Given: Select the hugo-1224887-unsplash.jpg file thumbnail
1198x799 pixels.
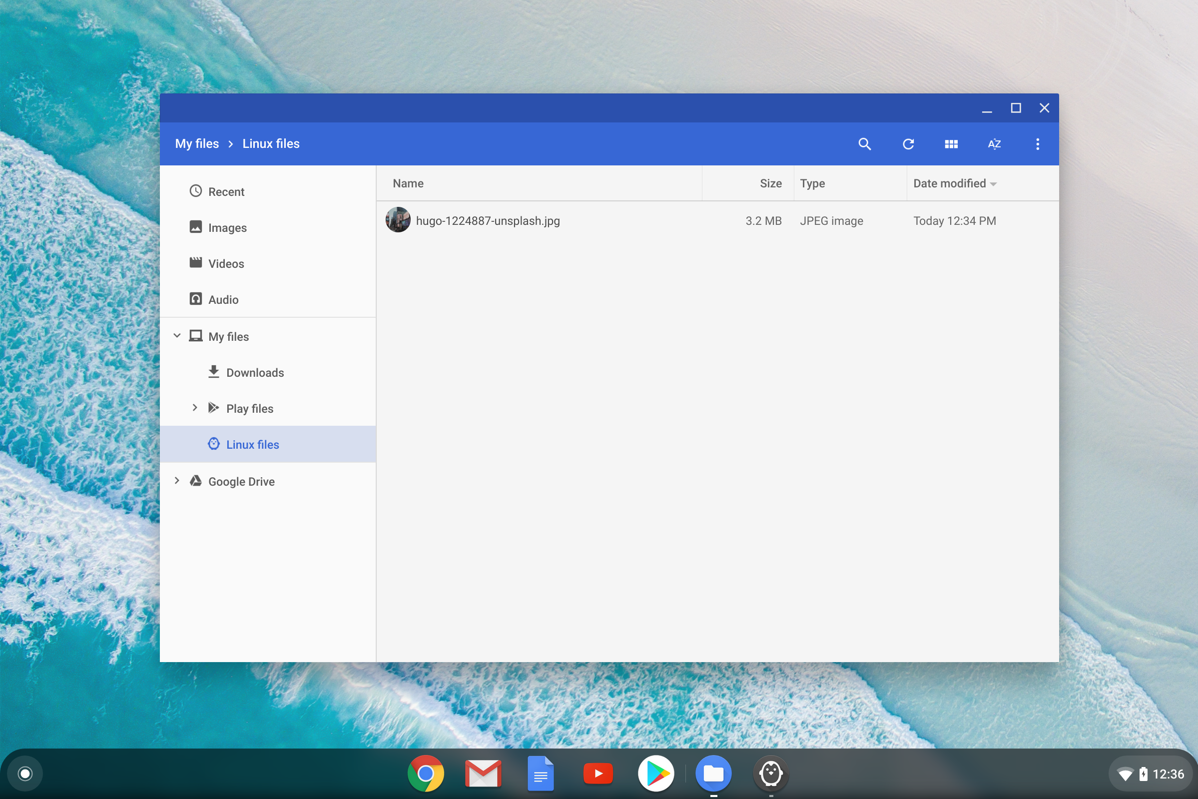Looking at the screenshot, I should [398, 220].
